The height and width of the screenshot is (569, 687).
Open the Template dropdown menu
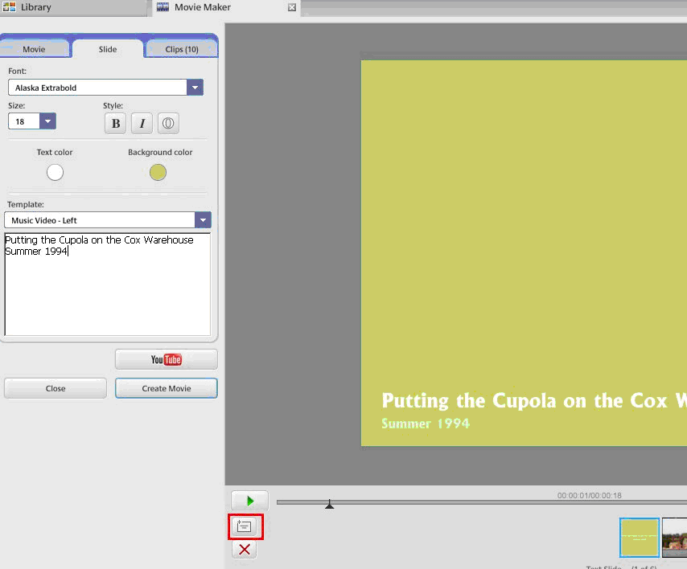pos(203,220)
